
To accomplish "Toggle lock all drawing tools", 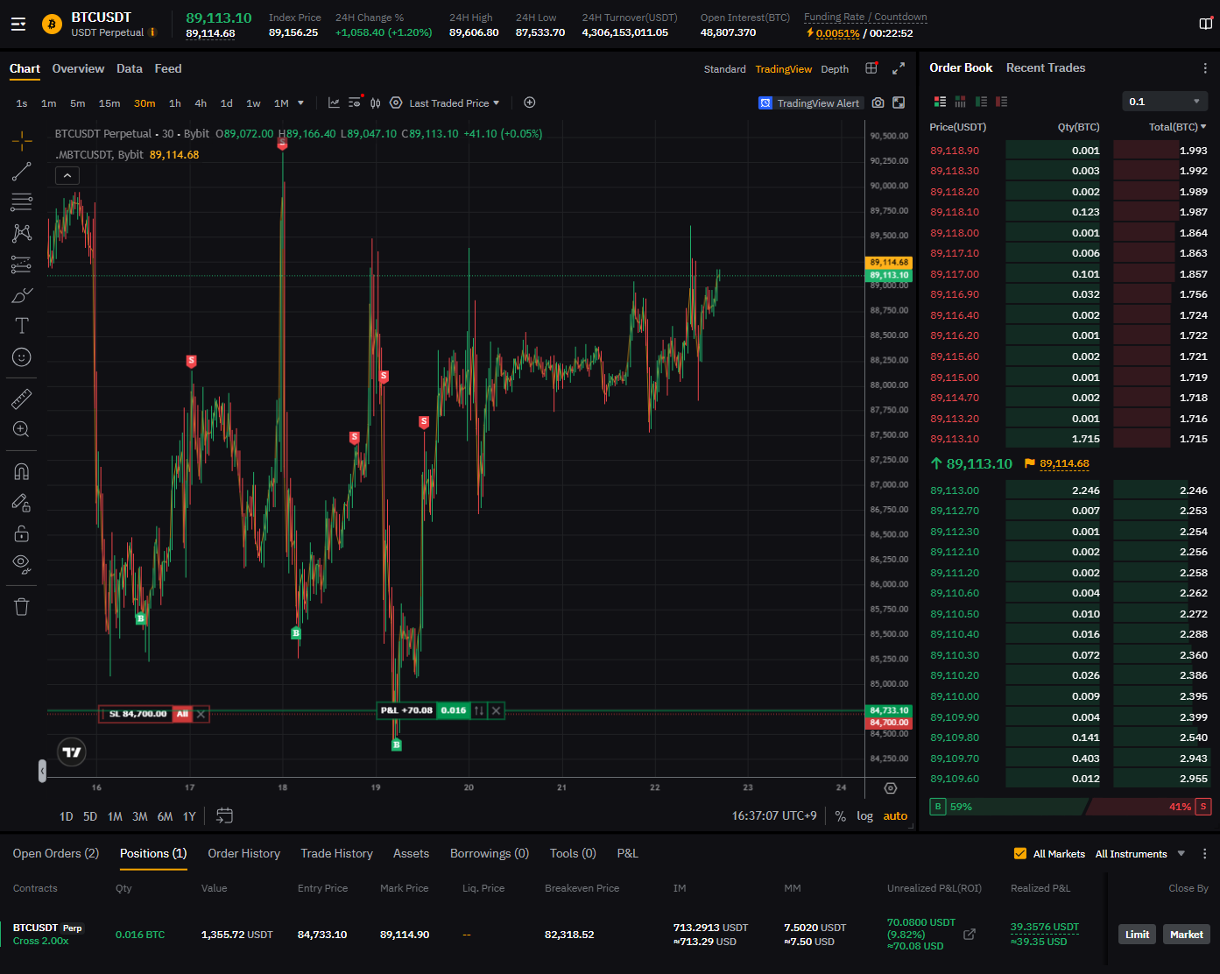I will pyautogui.click(x=22, y=533).
